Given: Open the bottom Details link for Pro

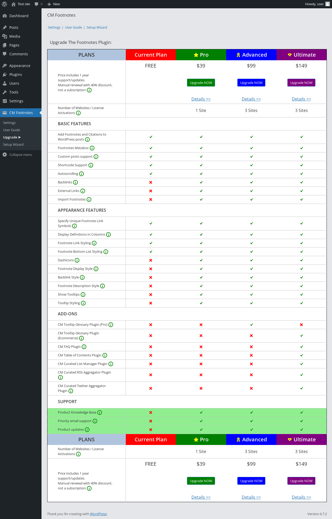Looking at the screenshot, I should pos(201,497).
